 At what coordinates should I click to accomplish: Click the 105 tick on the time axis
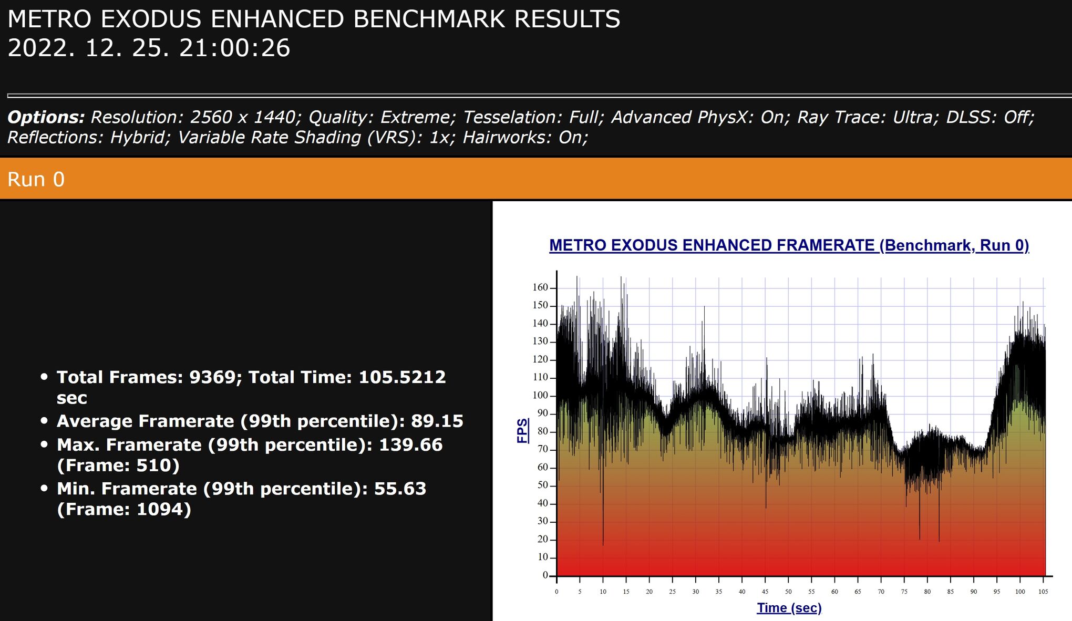[1043, 592]
